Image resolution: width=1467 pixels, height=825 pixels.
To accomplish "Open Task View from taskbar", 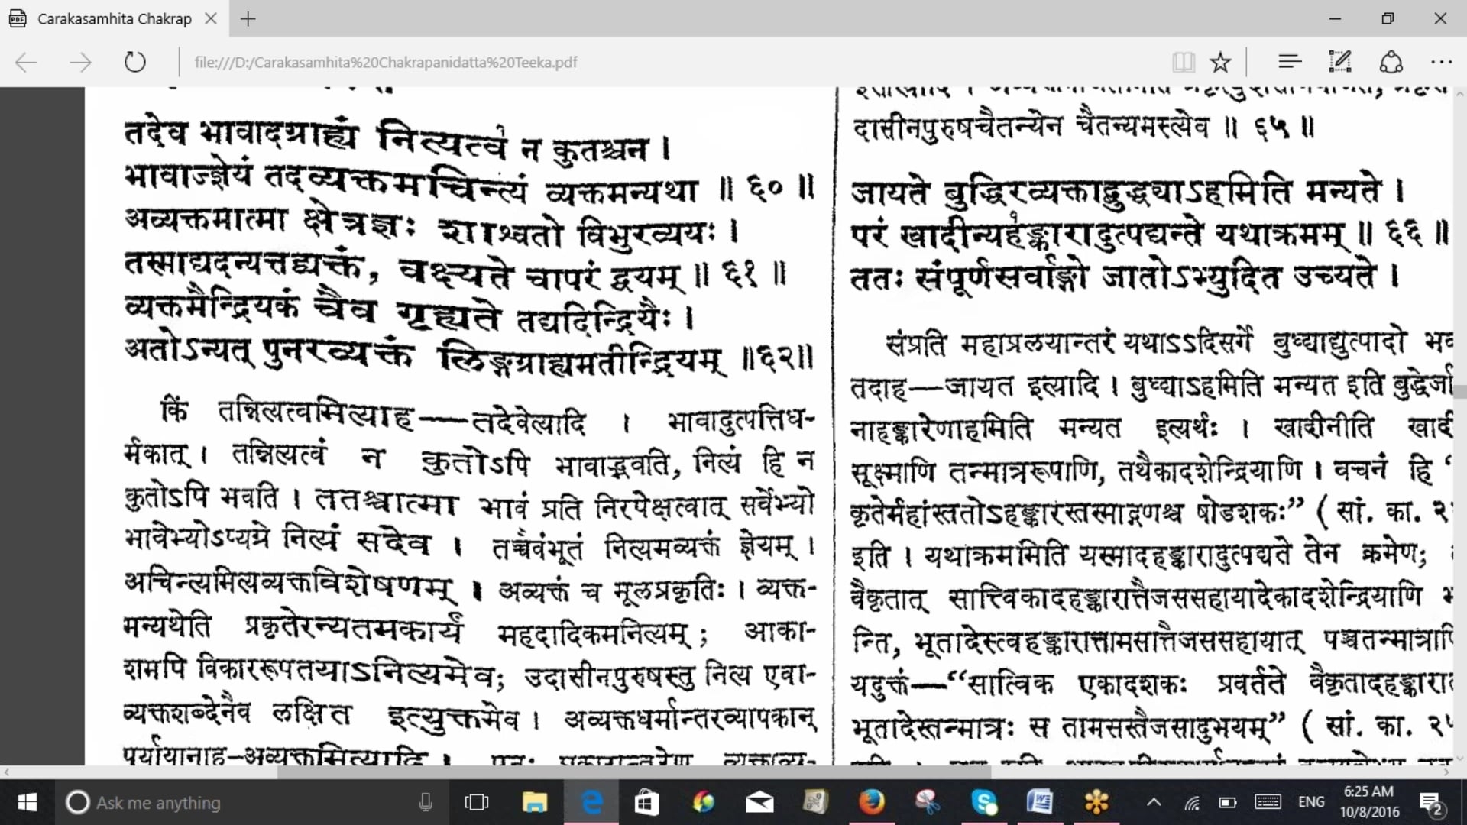I will point(476,802).
